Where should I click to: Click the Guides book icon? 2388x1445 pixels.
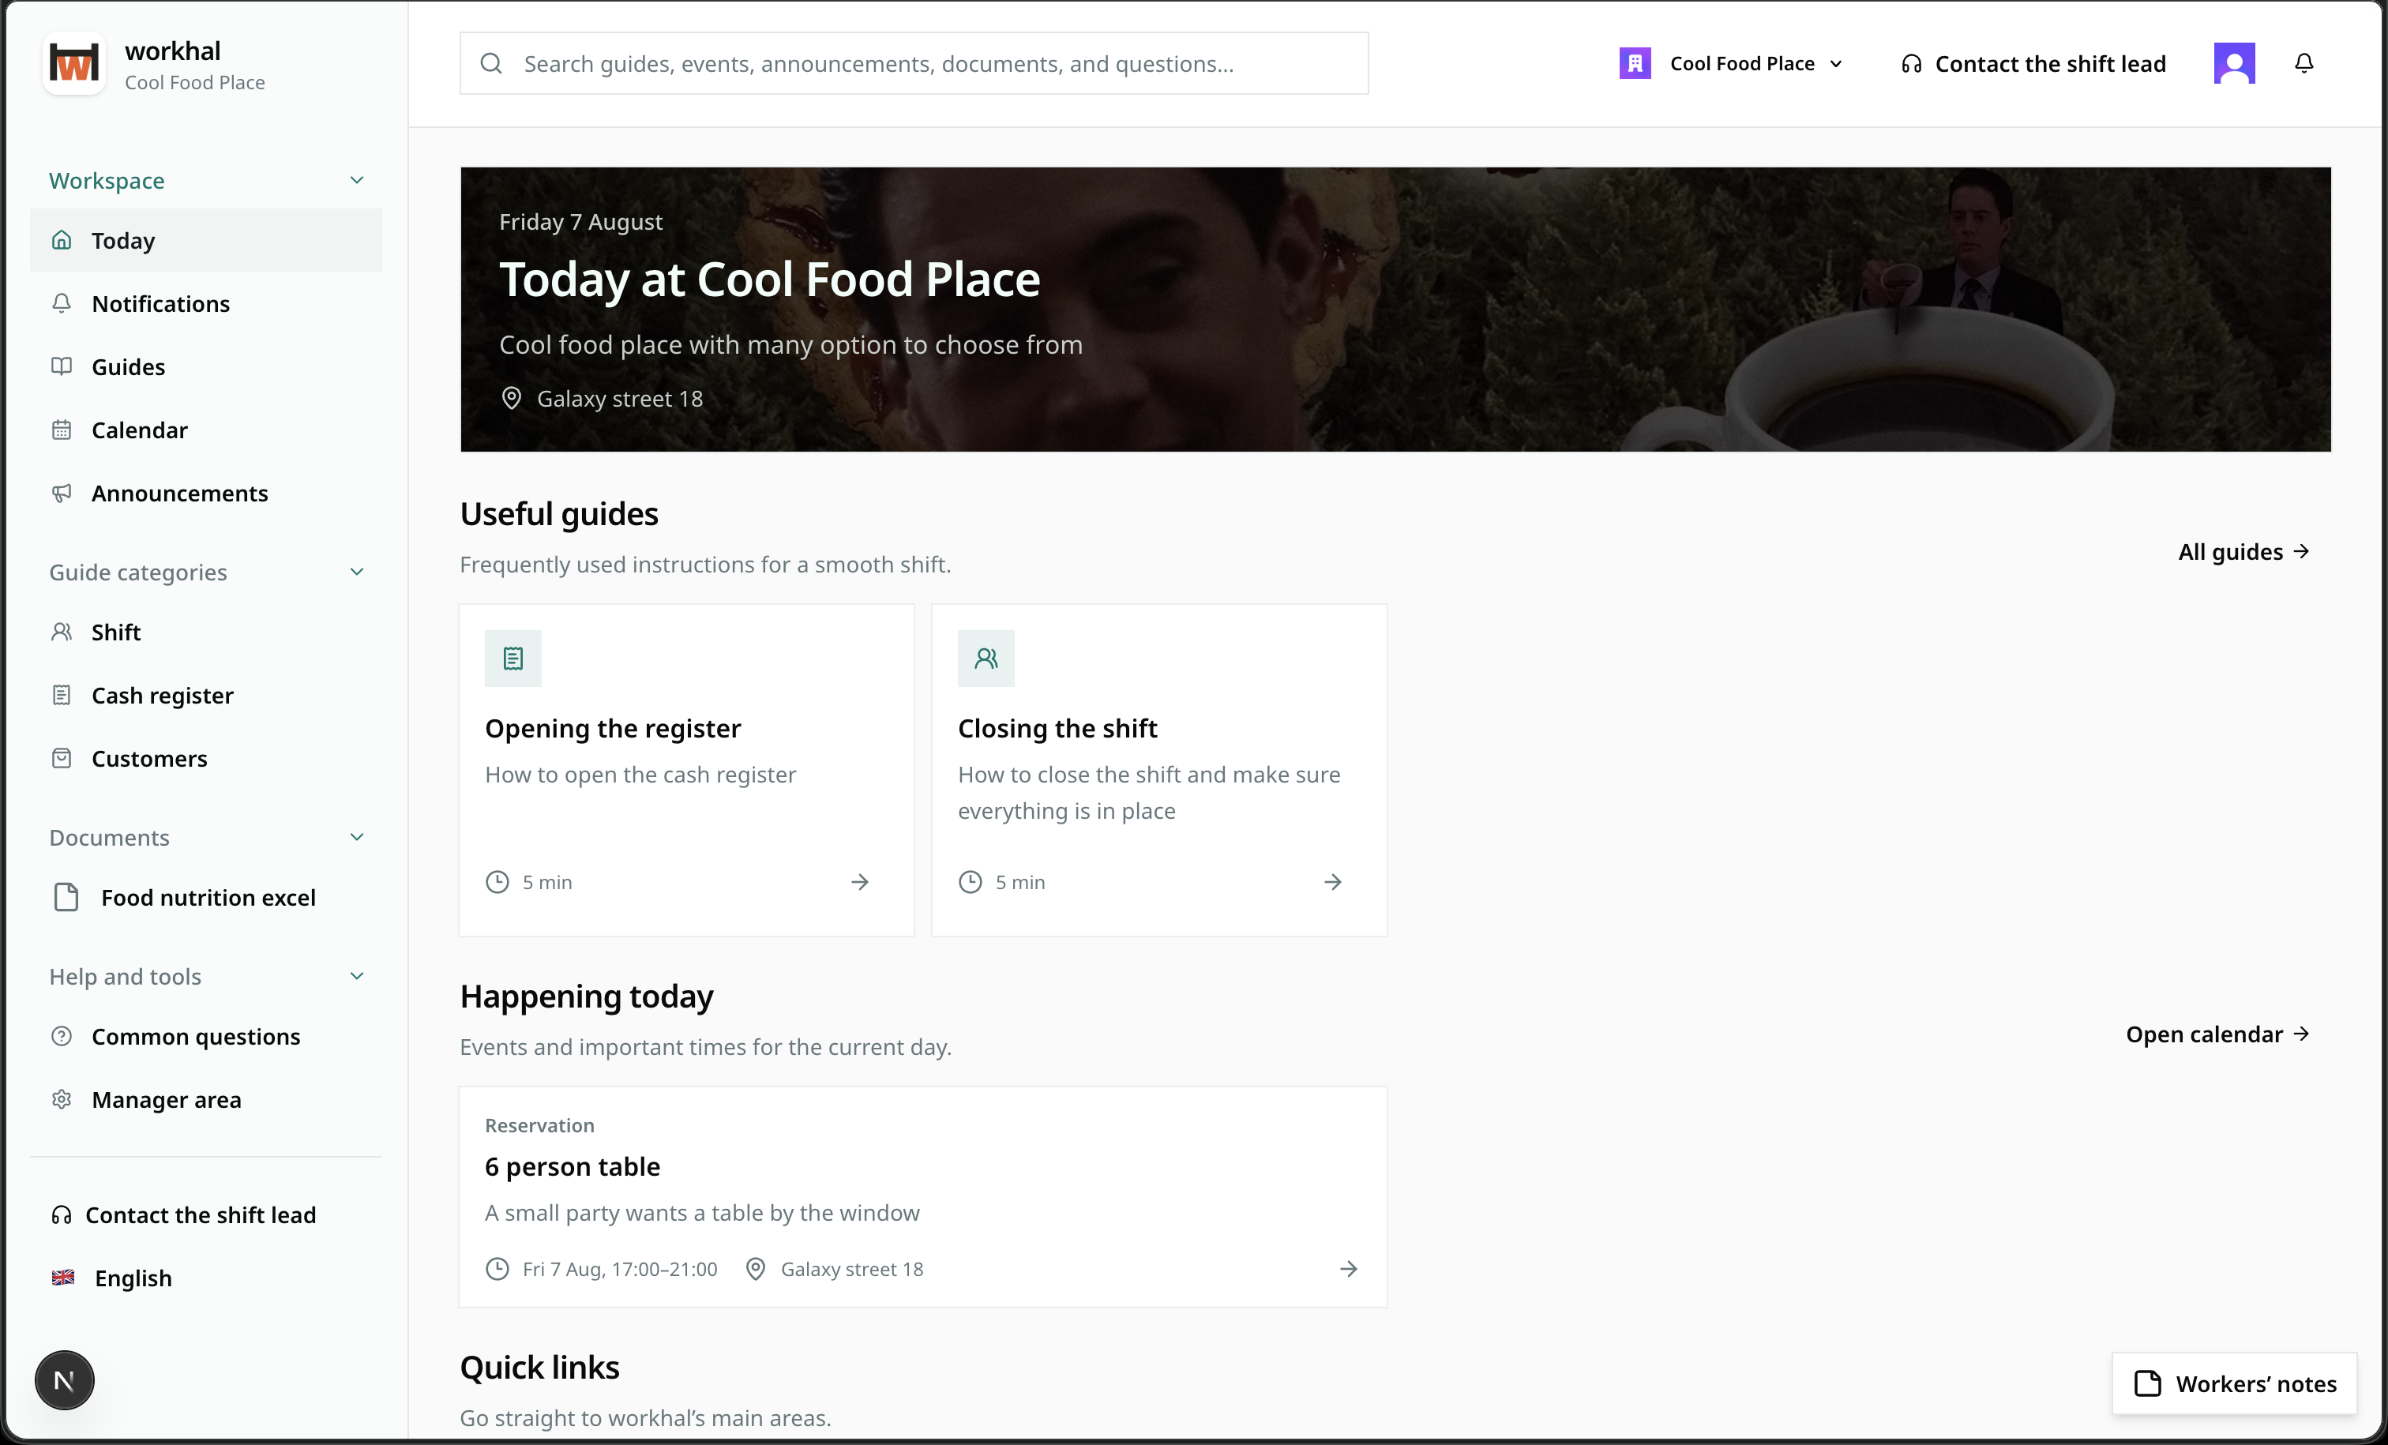coord(61,366)
